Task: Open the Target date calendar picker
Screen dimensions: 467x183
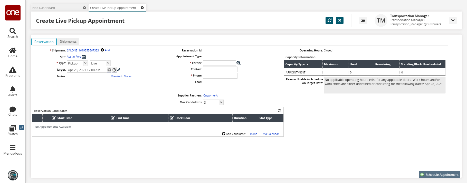Action: coord(109,70)
